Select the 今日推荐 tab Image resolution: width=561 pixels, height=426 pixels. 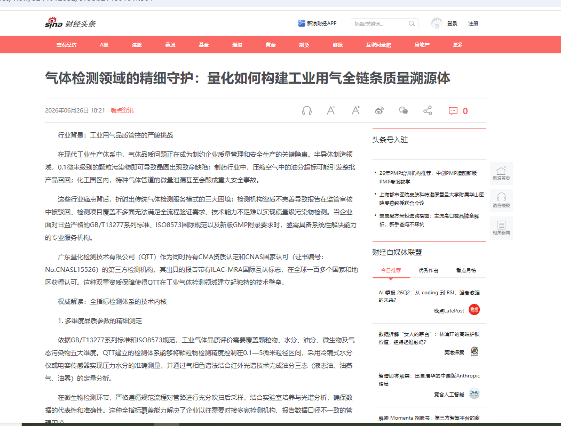pos(391,270)
